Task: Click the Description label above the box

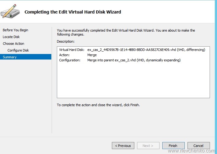Action: (x=65, y=41)
